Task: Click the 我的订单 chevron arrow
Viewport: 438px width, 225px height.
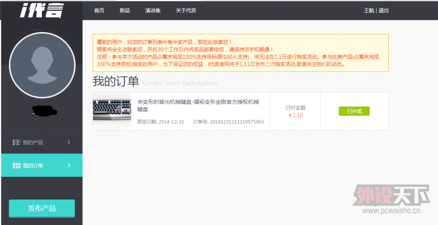Action: (69, 165)
